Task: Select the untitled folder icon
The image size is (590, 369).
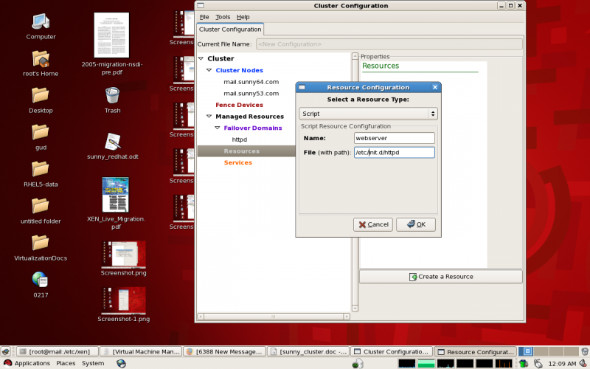Action: tap(41, 206)
